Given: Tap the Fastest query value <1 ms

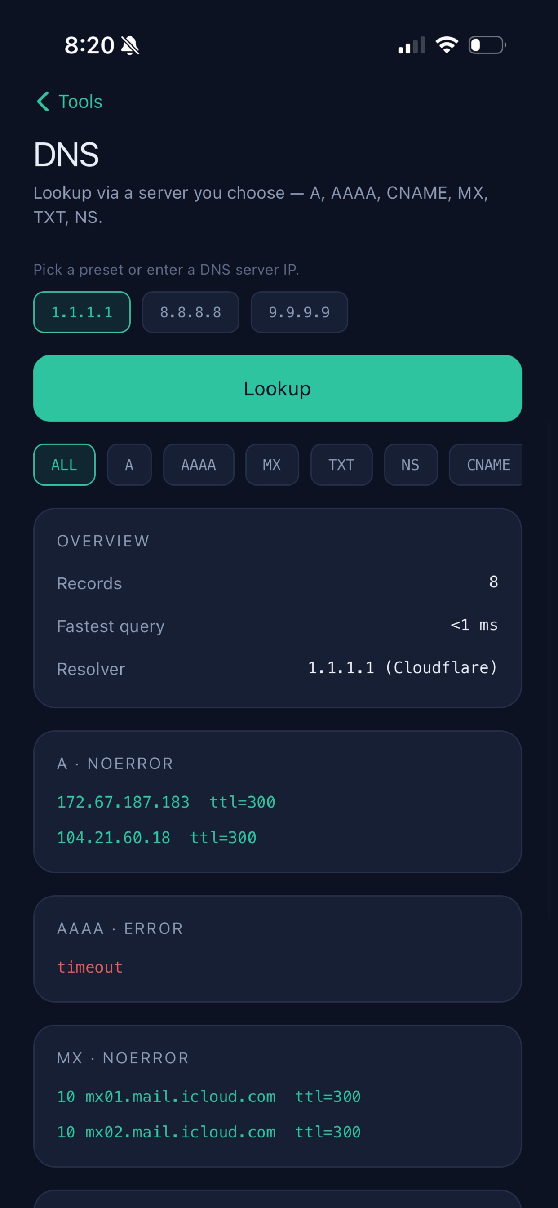Looking at the screenshot, I should pyautogui.click(x=474, y=625).
